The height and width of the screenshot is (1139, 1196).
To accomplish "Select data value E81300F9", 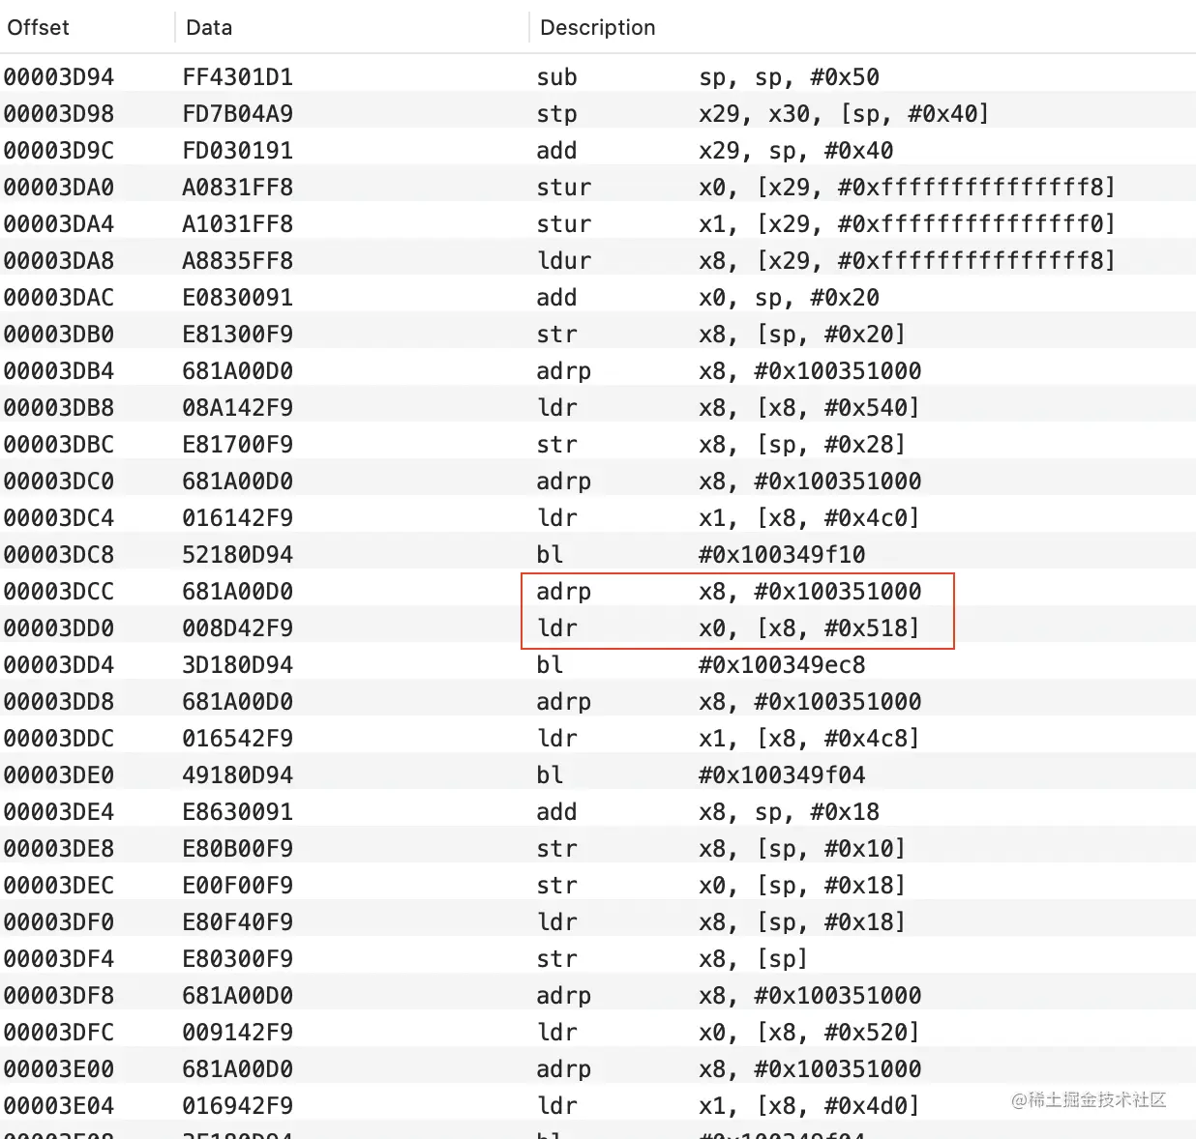I will coord(237,335).
